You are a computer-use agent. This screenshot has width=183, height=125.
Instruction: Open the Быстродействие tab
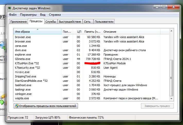[70, 22]
